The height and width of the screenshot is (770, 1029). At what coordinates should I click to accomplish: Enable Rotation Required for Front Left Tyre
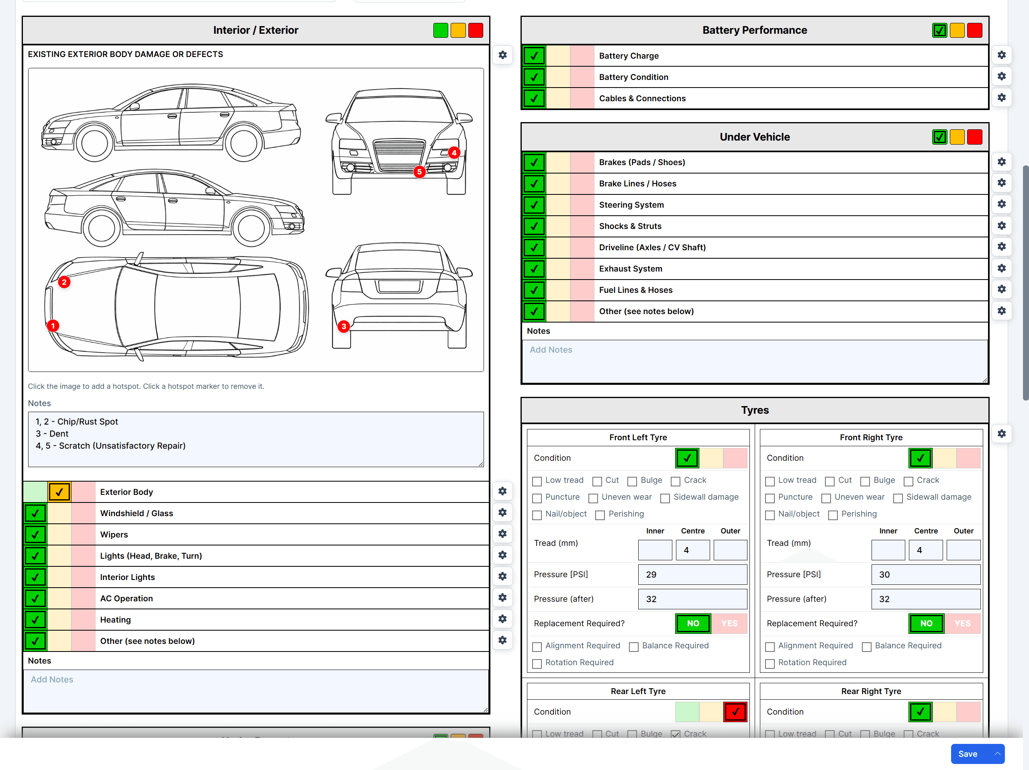click(x=537, y=664)
